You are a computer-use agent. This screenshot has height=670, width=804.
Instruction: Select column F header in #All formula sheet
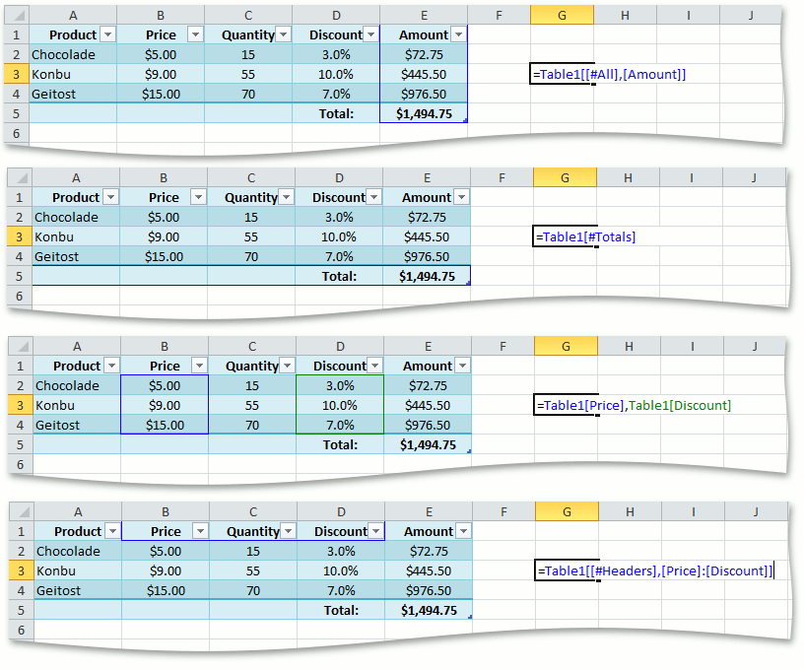[x=499, y=16]
